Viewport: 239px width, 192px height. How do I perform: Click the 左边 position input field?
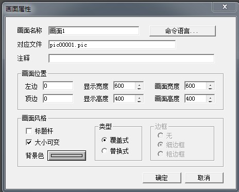coord(58,86)
